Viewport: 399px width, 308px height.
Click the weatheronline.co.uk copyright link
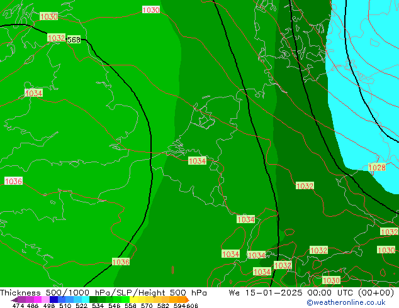coord(346,302)
